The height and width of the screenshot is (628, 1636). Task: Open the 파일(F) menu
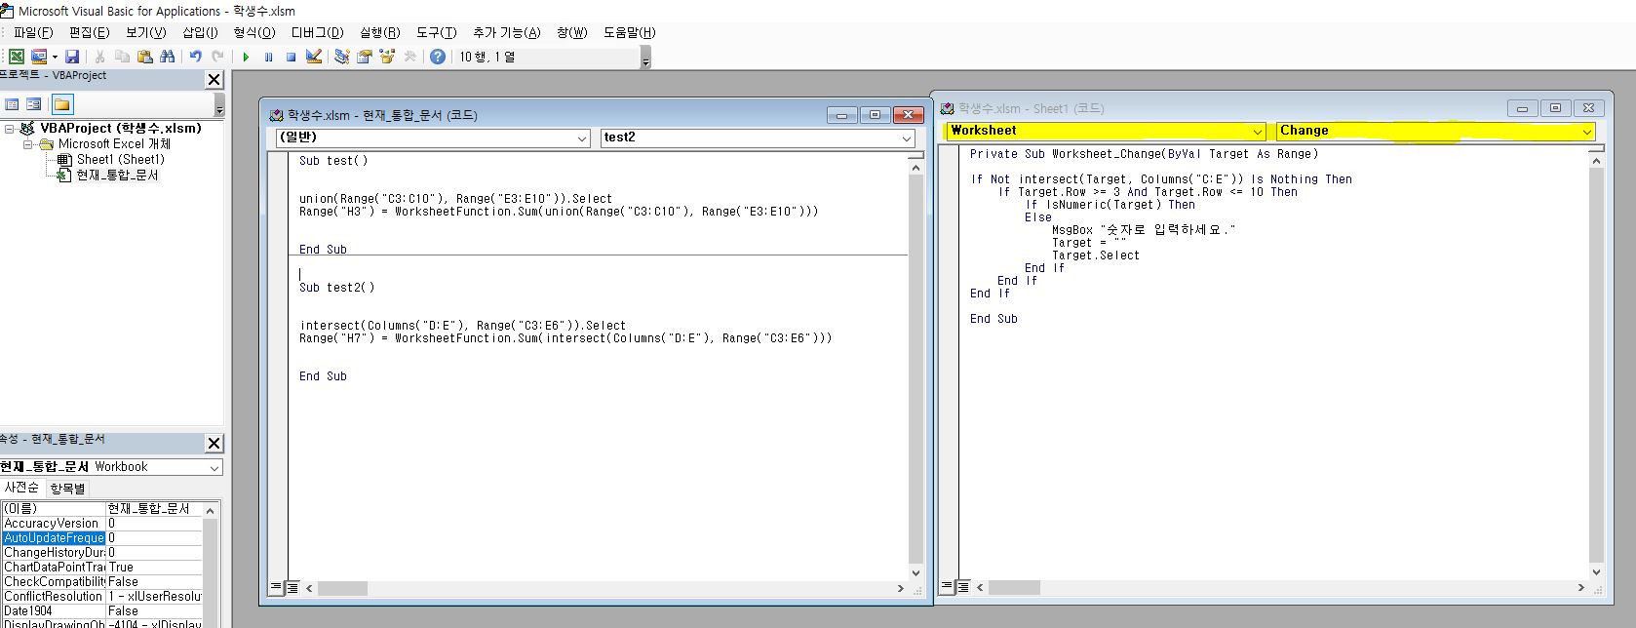point(33,32)
